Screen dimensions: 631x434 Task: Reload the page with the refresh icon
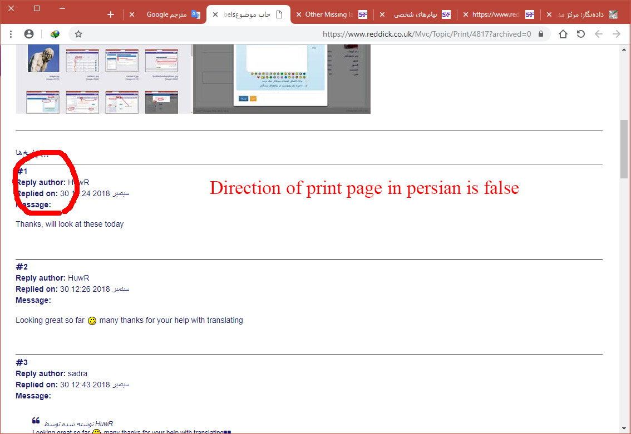pyautogui.click(x=581, y=34)
